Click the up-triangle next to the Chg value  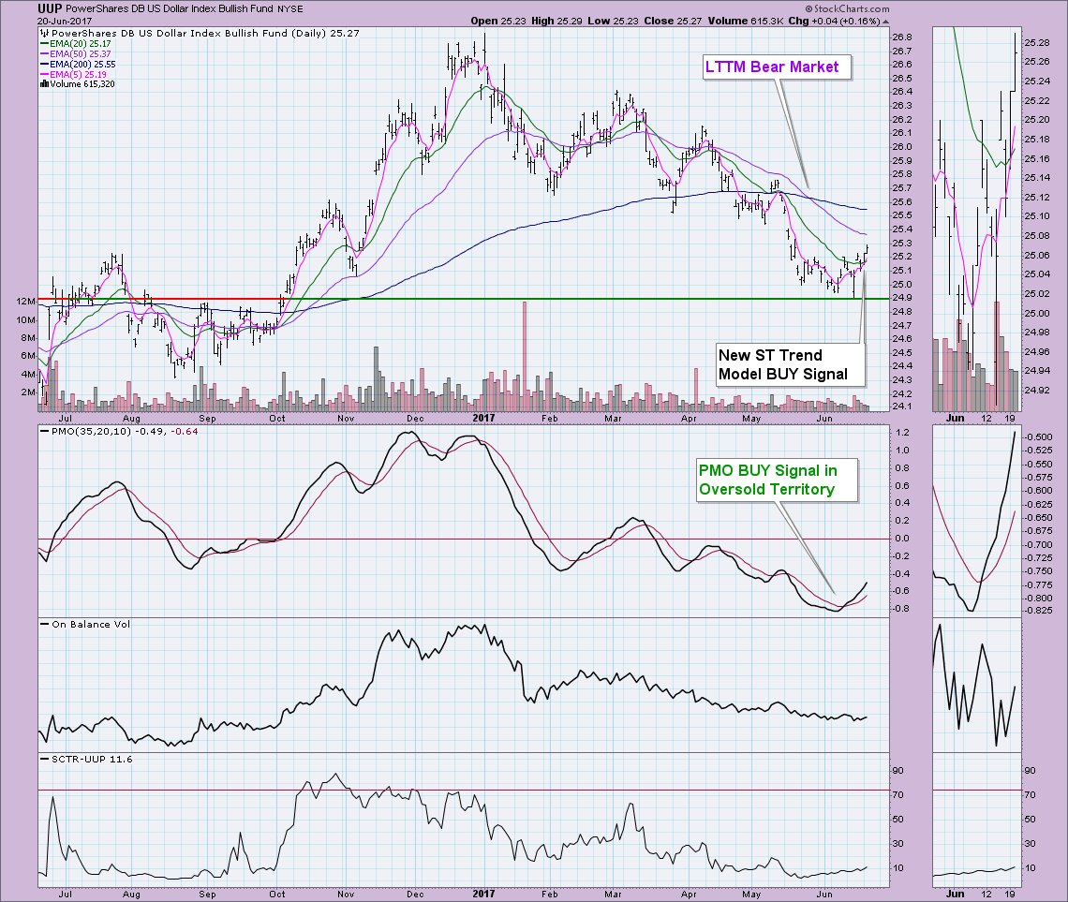[x=886, y=21]
